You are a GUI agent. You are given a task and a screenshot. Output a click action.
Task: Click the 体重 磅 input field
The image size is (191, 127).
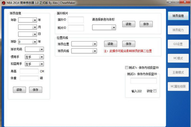click(29, 78)
